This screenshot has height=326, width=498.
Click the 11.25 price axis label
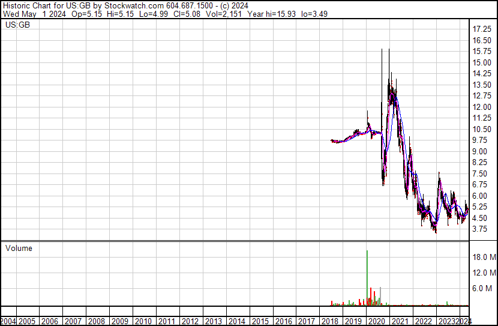482,118
